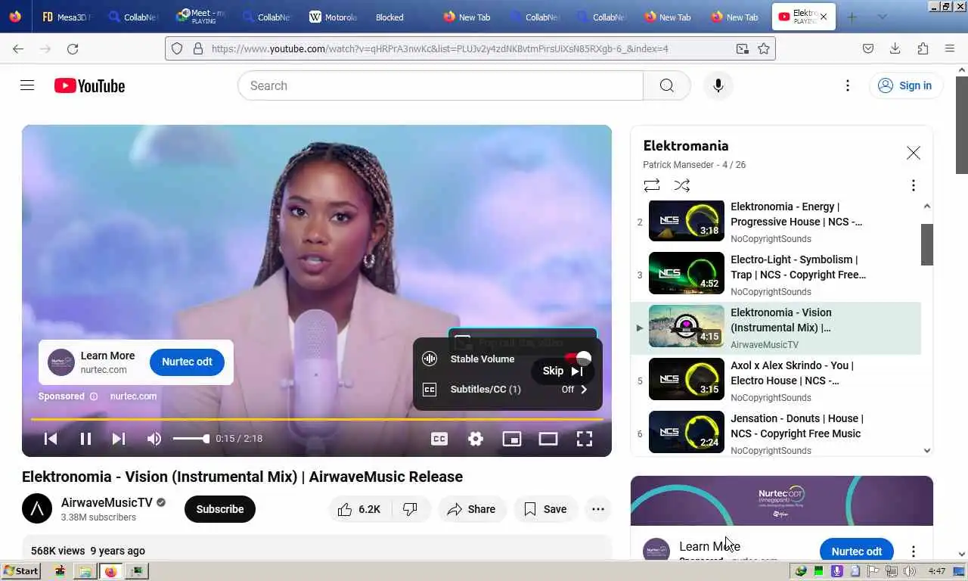
Task: Toggle shuffle playlist
Action: coord(681,185)
